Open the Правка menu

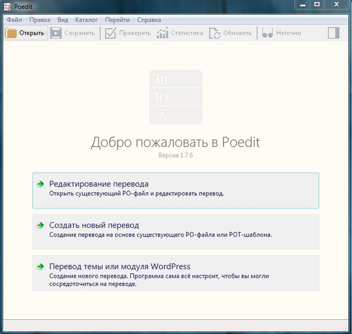40,19
